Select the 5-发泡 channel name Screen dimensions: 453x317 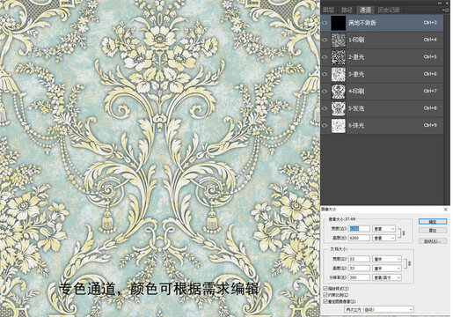coord(356,108)
